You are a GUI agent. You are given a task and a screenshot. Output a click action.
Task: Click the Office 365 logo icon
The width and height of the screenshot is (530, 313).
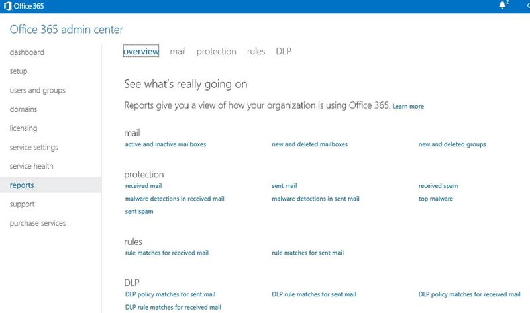7,6
